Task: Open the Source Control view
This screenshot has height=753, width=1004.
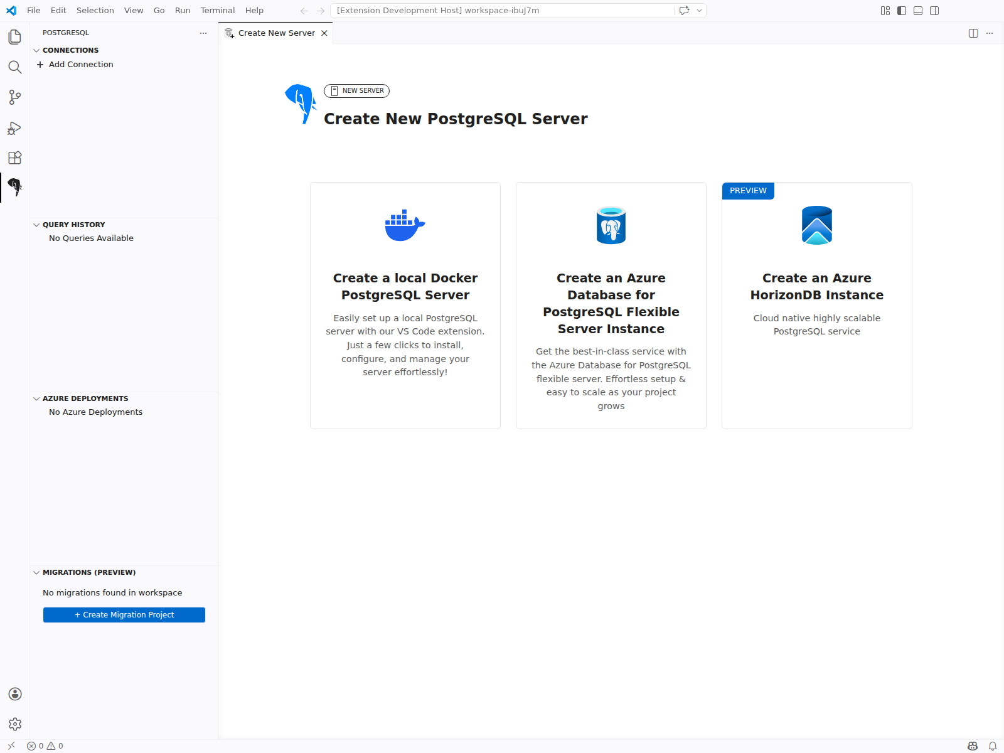Action: [15, 97]
